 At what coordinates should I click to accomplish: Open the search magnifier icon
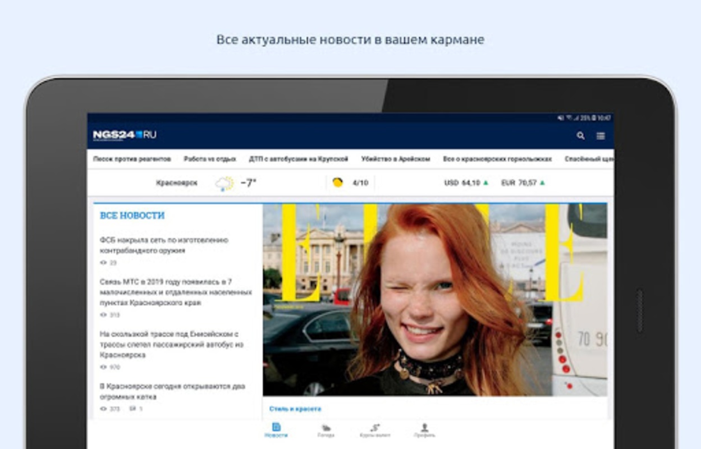pos(580,136)
